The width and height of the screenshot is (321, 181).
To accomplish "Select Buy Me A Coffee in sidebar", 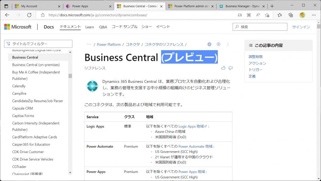I will coord(36,75).
